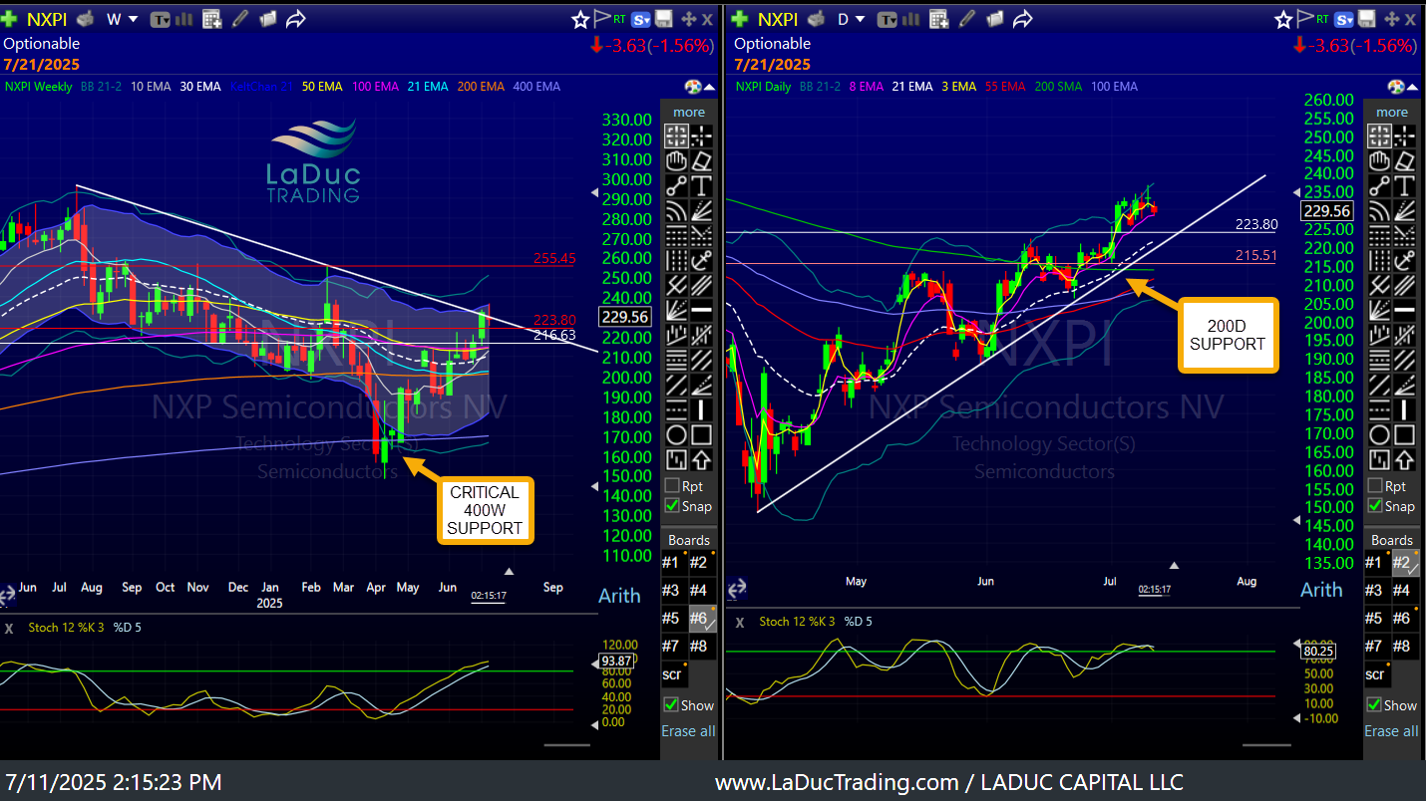
Task: Click the star favorite icon on weekly chart
Action: click(580, 19)
